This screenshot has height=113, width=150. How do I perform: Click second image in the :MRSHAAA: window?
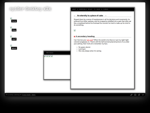(47, 56)
